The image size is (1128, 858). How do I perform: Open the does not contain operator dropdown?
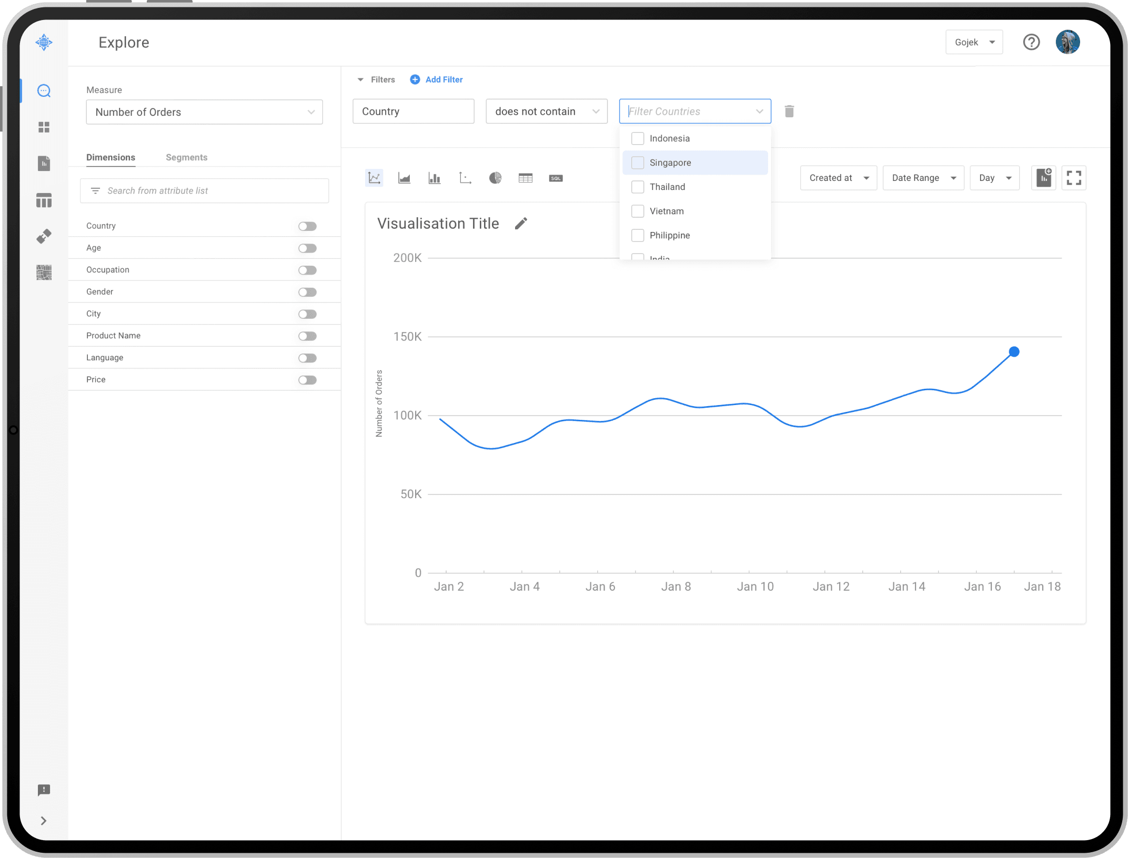(547, 112)
